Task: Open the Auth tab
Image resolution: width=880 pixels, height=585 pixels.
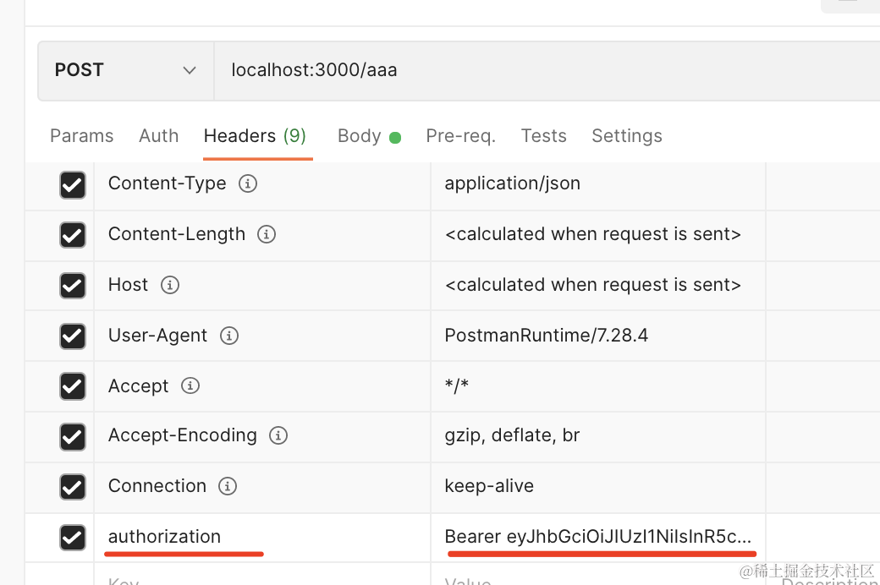Action: click(x=159, y=136)
